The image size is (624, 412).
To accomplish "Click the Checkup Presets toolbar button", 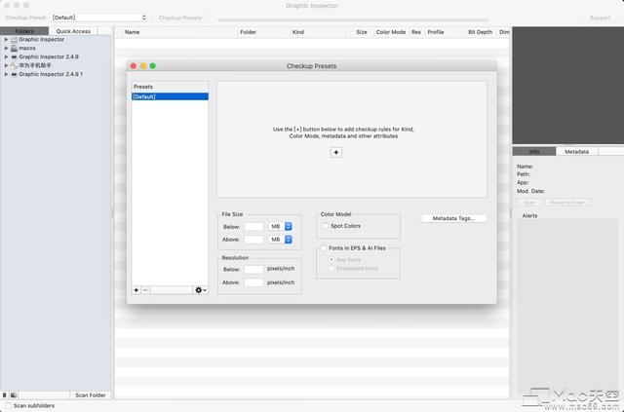I will point(180,18).
